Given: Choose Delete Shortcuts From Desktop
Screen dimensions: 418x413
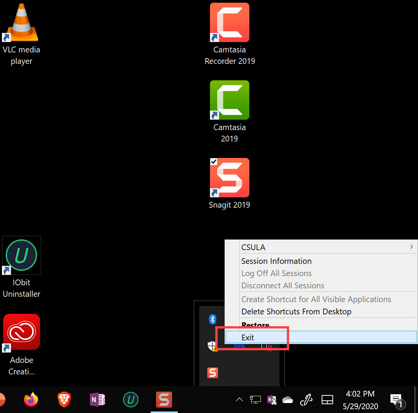Looking at the screenshot, I should [x=296, y=312].
